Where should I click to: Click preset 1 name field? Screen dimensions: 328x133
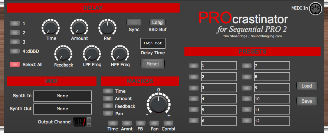(219, 65)
